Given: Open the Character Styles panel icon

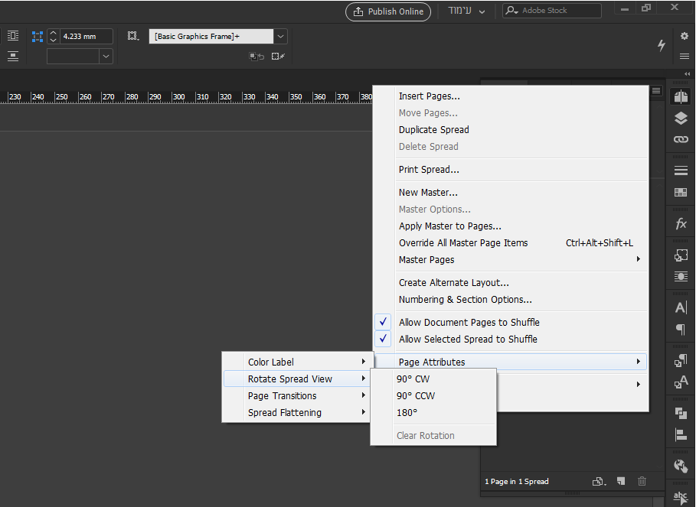Looking at the screenshot, I should [681, 382].
